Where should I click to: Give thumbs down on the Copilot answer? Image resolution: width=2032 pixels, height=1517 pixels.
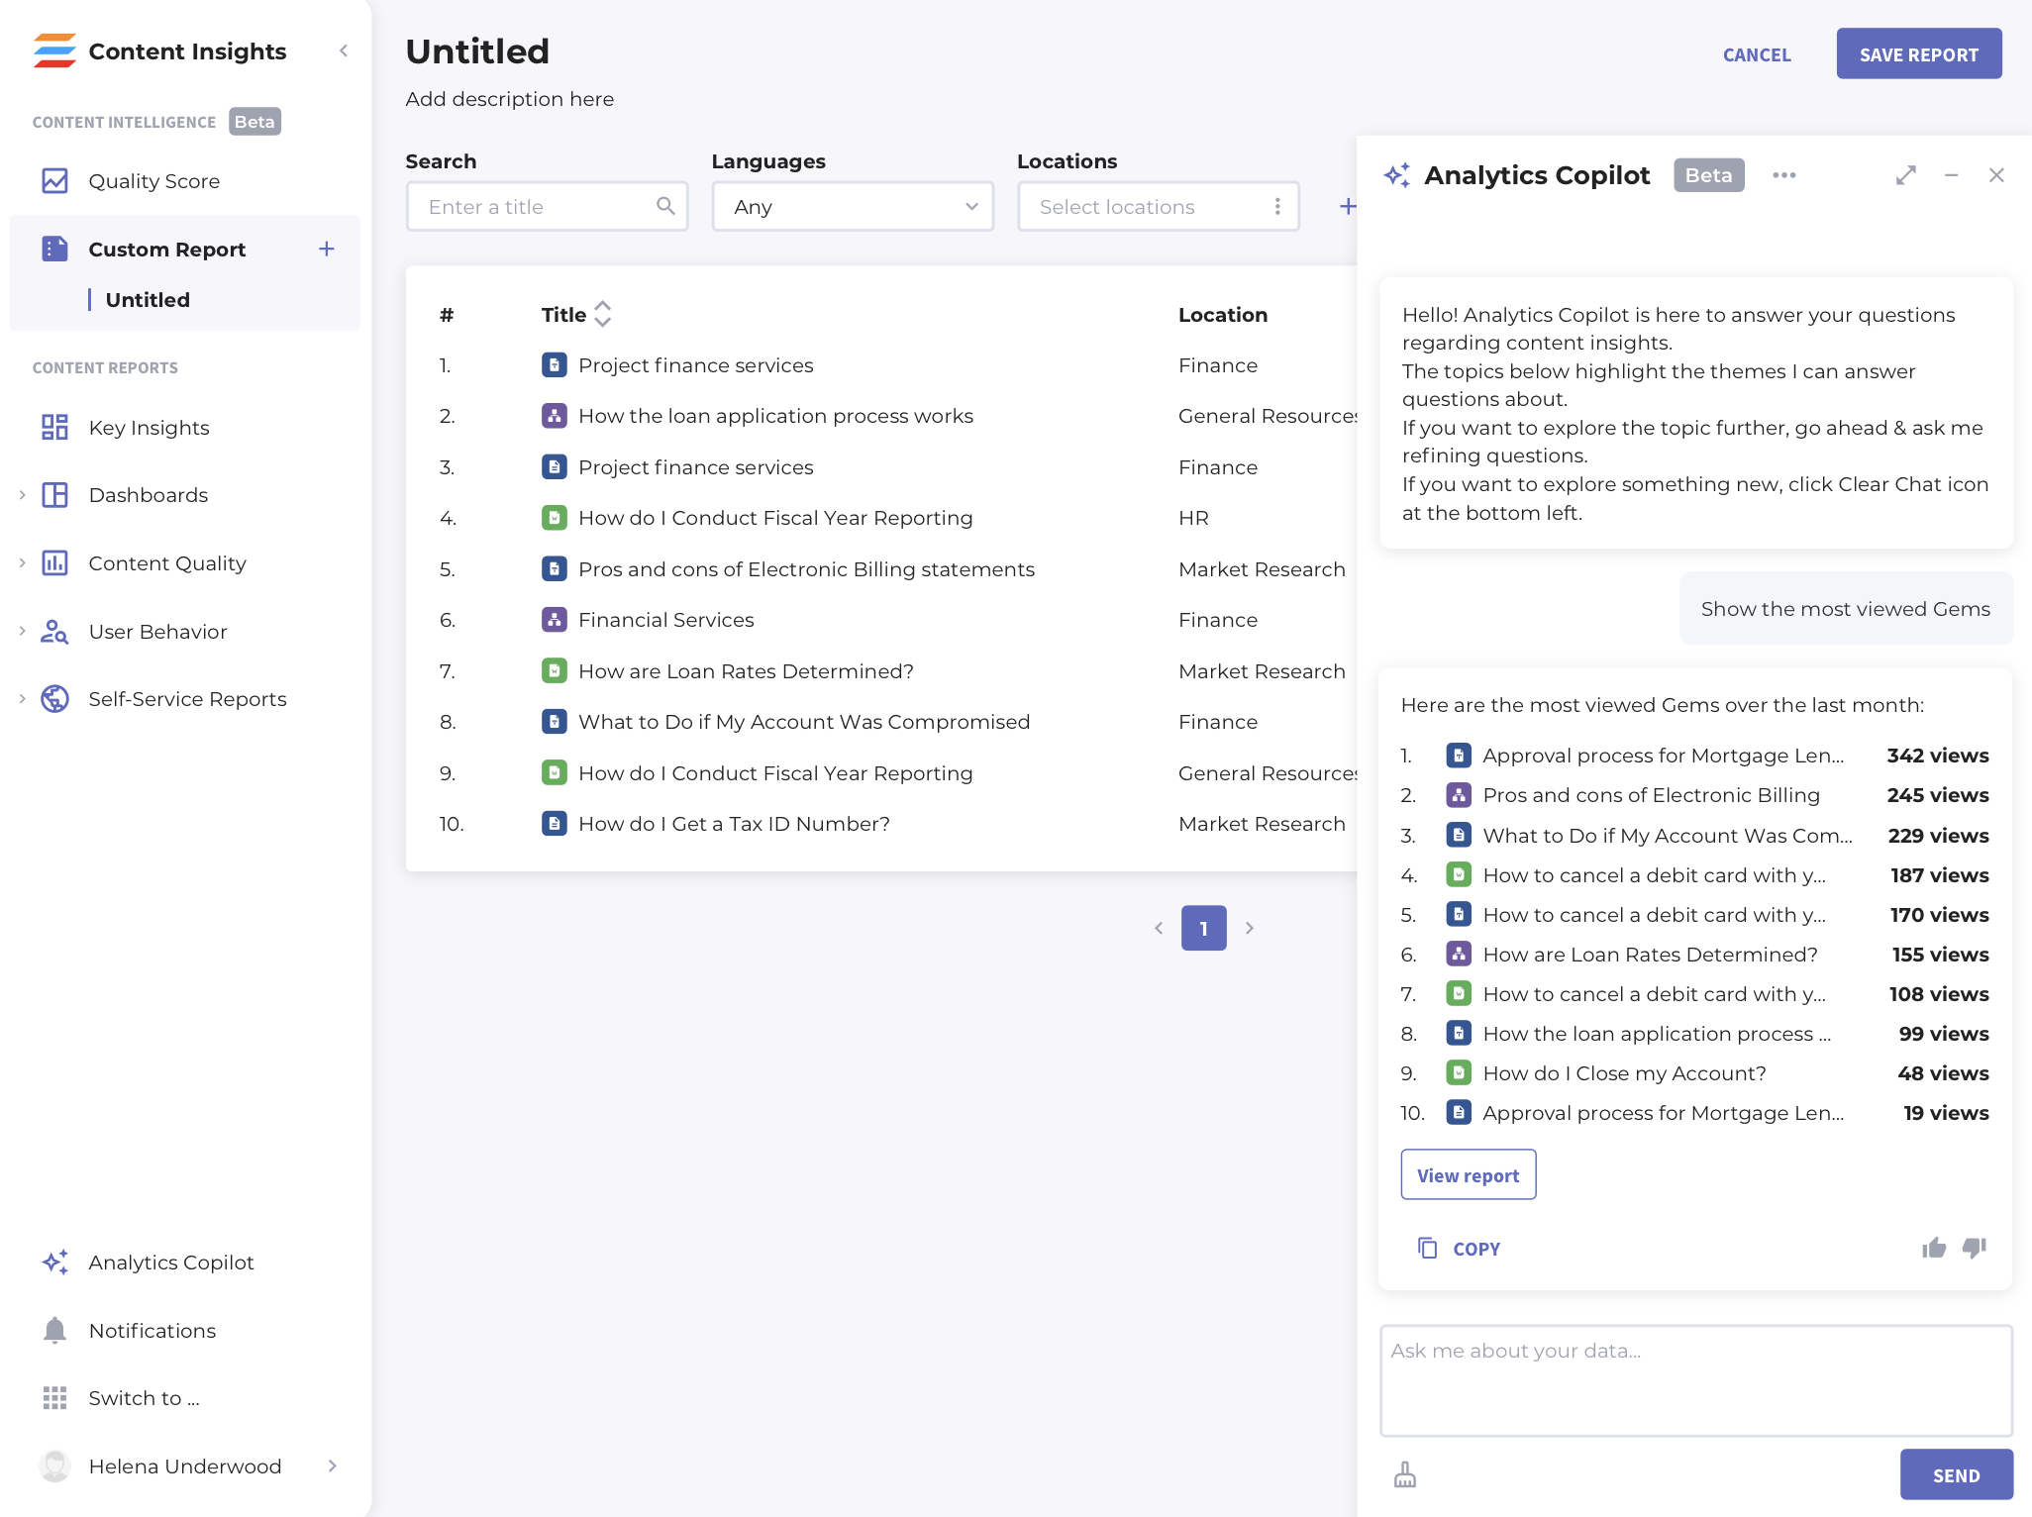coord(1975,1248)
